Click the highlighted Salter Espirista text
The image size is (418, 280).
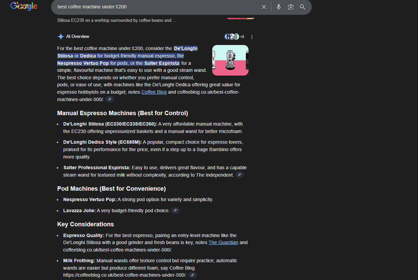click(x=162, y=63)
